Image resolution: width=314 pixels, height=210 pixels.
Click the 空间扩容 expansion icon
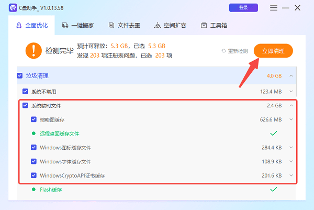click(158, 25)
